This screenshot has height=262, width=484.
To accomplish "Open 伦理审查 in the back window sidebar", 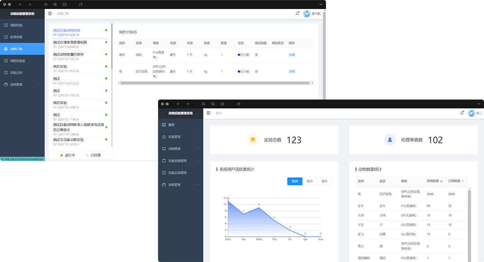I will (x=16, y=37).
